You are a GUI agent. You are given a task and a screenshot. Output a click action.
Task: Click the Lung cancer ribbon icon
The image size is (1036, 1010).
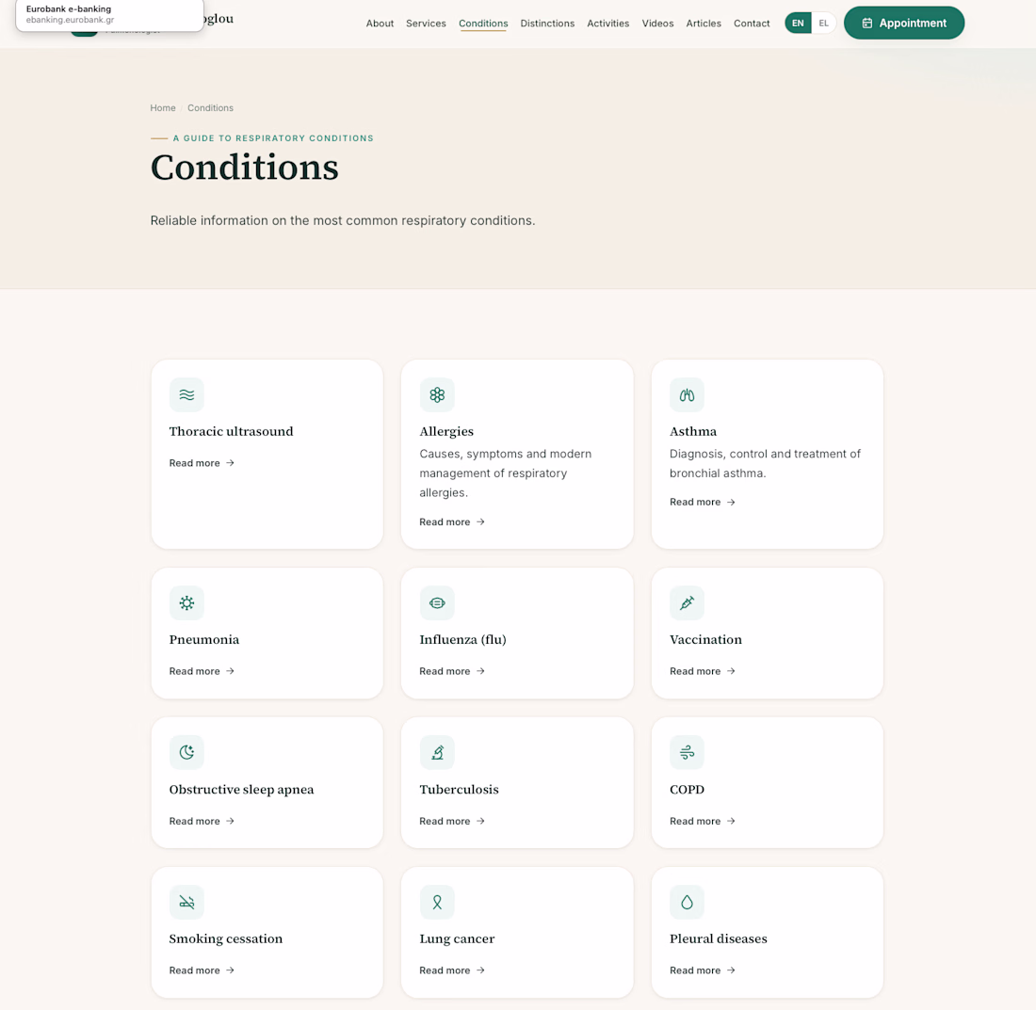437,903
